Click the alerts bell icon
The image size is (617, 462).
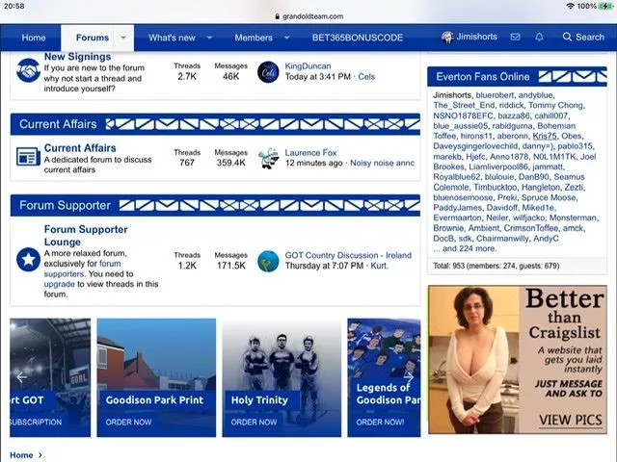[539, 38]
